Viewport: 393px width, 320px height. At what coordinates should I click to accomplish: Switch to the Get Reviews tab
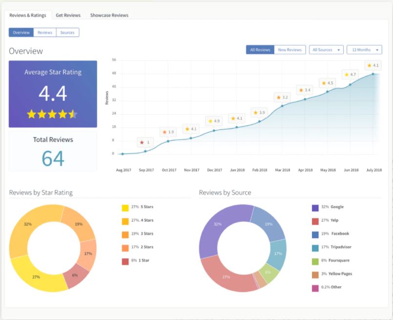tap(68, 15)
